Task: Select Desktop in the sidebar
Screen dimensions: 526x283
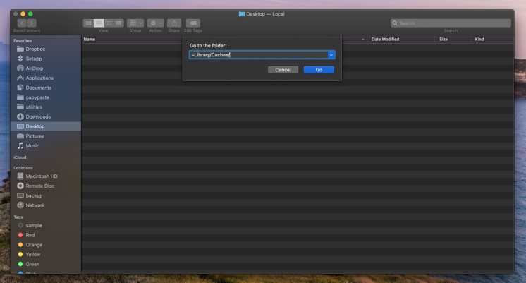Action: (46, 126)
